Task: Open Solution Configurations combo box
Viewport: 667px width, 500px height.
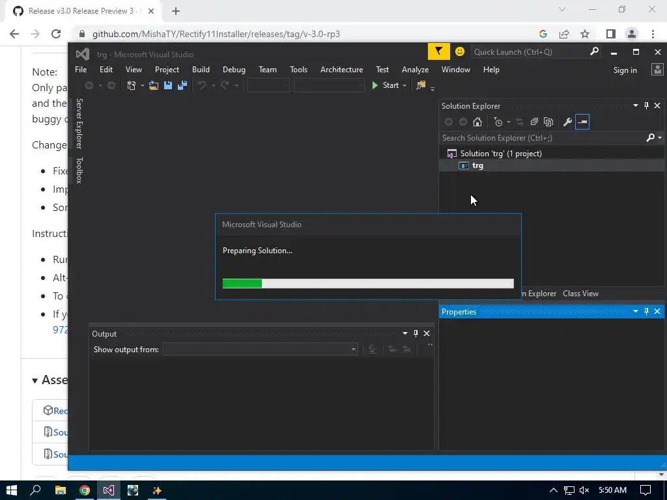Action: [x=268, y=85]
